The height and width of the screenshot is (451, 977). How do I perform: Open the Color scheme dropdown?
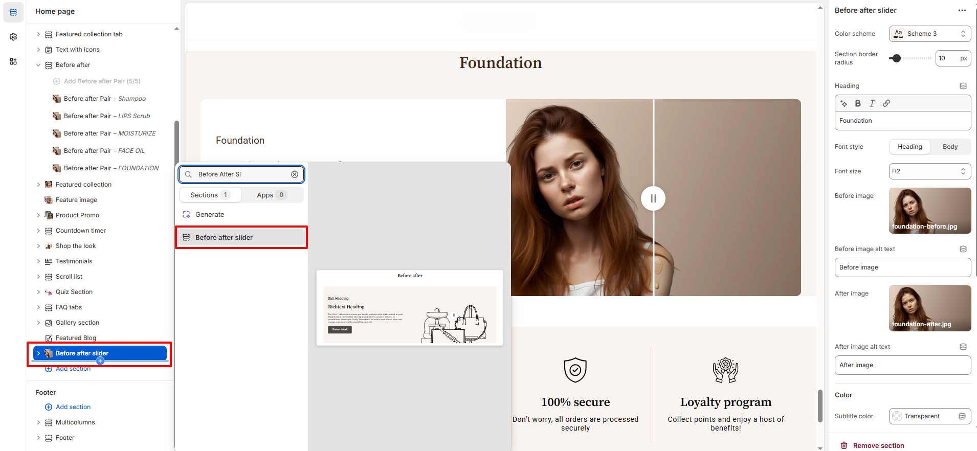(x=929, y=34)
